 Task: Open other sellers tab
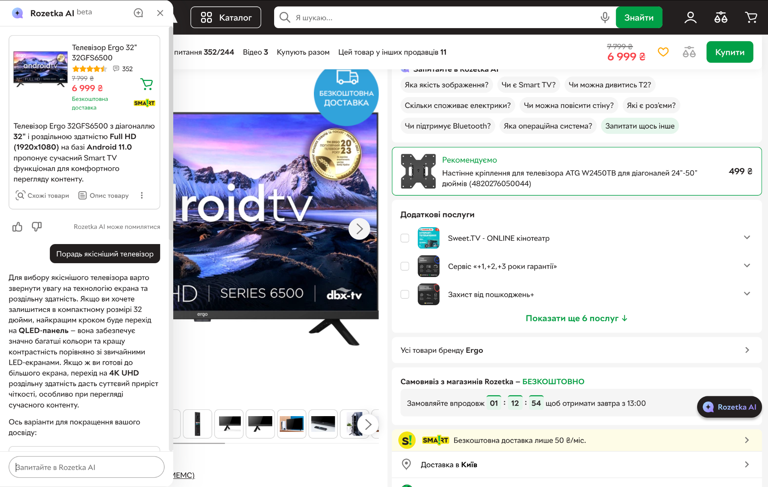click(392, 52)
